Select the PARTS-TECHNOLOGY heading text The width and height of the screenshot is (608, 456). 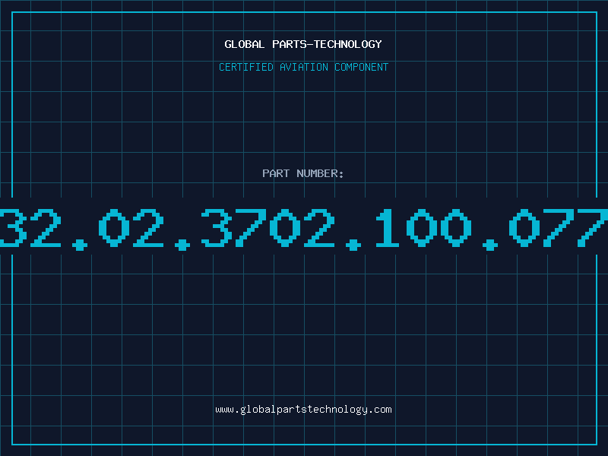click(x=327, y=44)
